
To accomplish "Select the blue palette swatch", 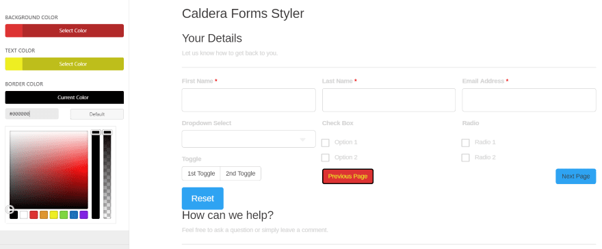I will click(74, 215).
